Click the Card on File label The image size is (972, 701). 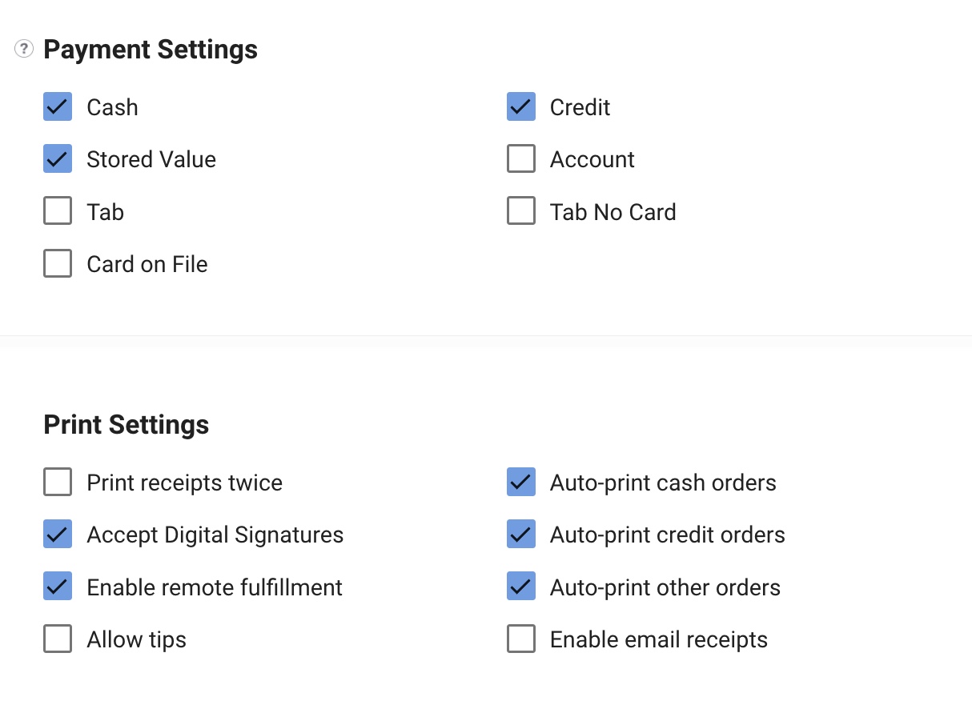point(147,264)
